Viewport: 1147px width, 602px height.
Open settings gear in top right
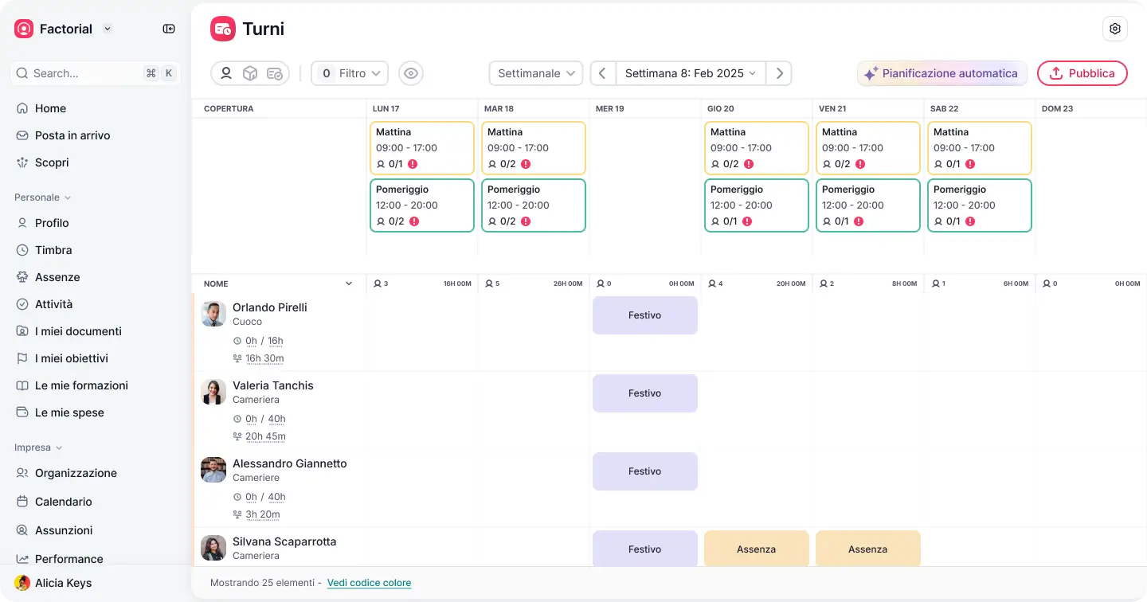click(1115, 29)
